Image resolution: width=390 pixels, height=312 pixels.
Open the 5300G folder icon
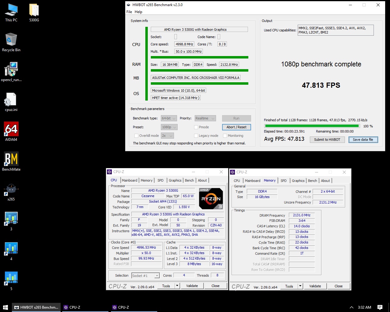(x=34, y=13)
